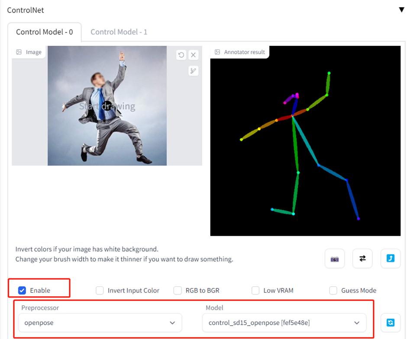The height and width of the screenshot is (339, 407).
Task: Activate Guess Mode
Action: point(333,290)
